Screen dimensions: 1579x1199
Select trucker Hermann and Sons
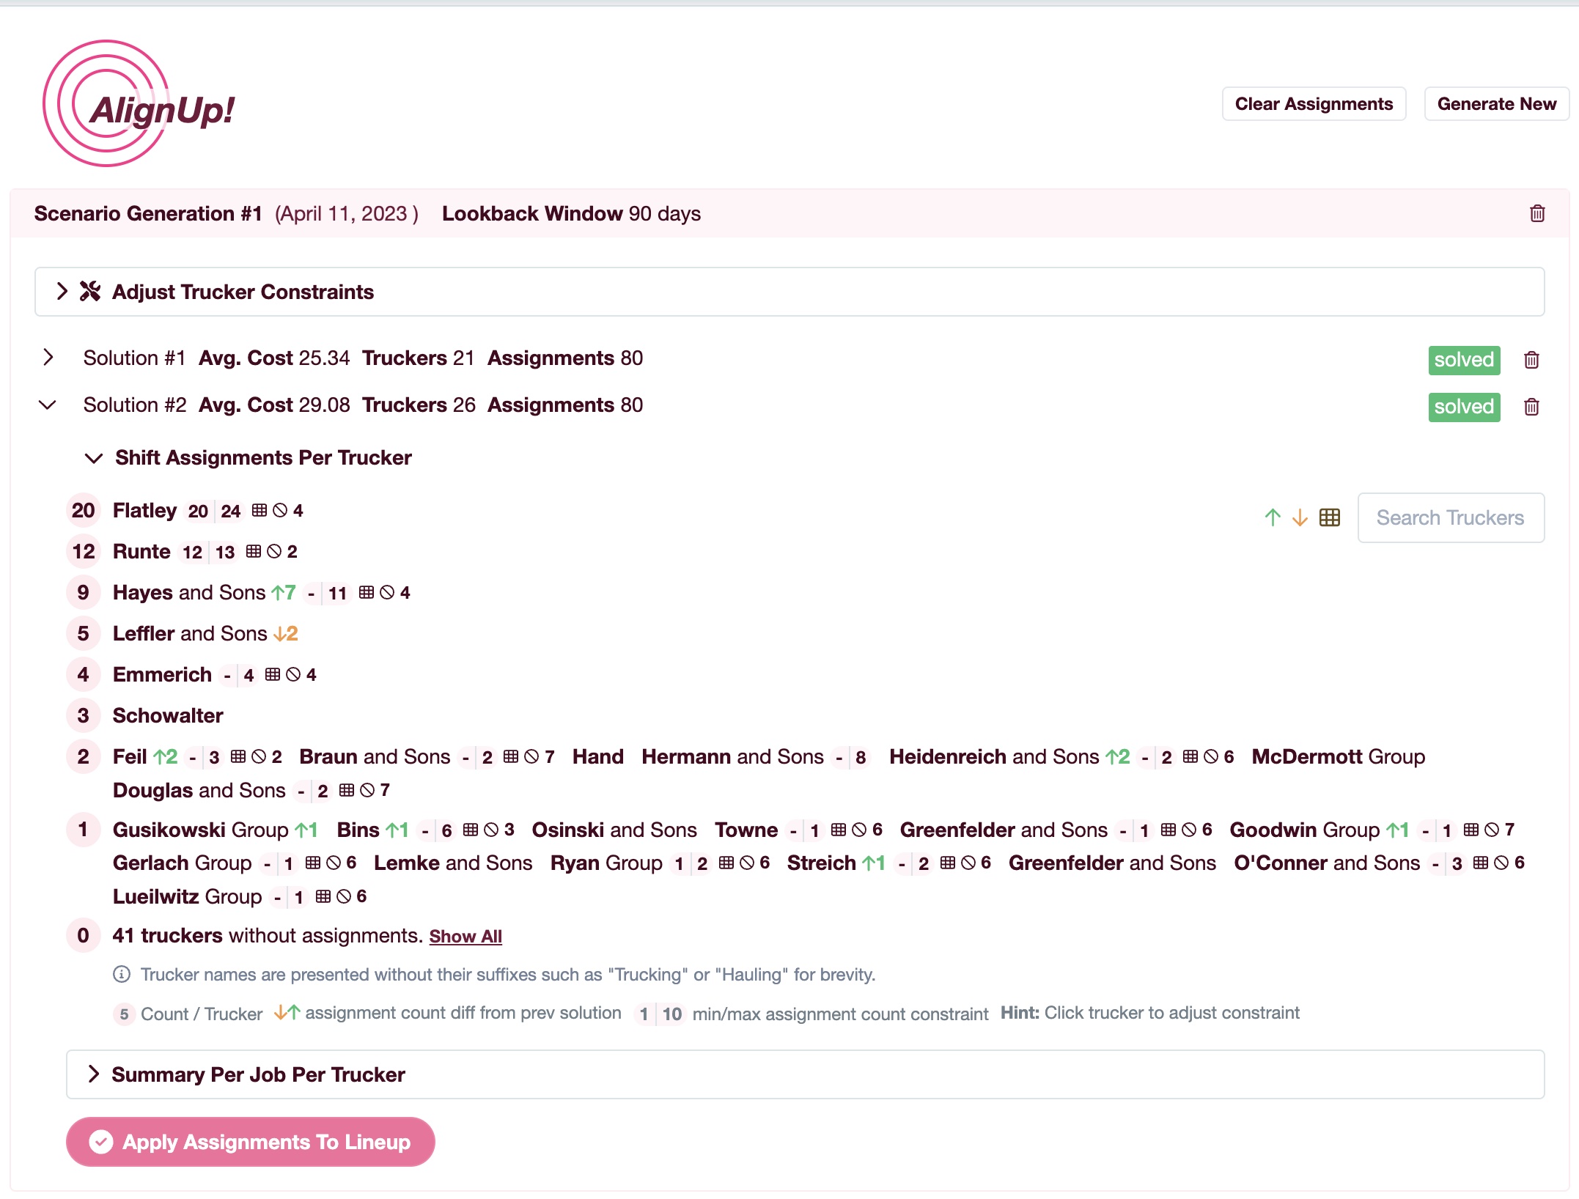(732, 756)
